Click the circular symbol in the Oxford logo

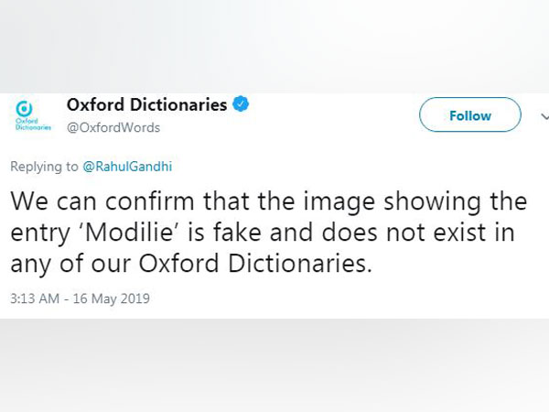click(x=24, y=108)
